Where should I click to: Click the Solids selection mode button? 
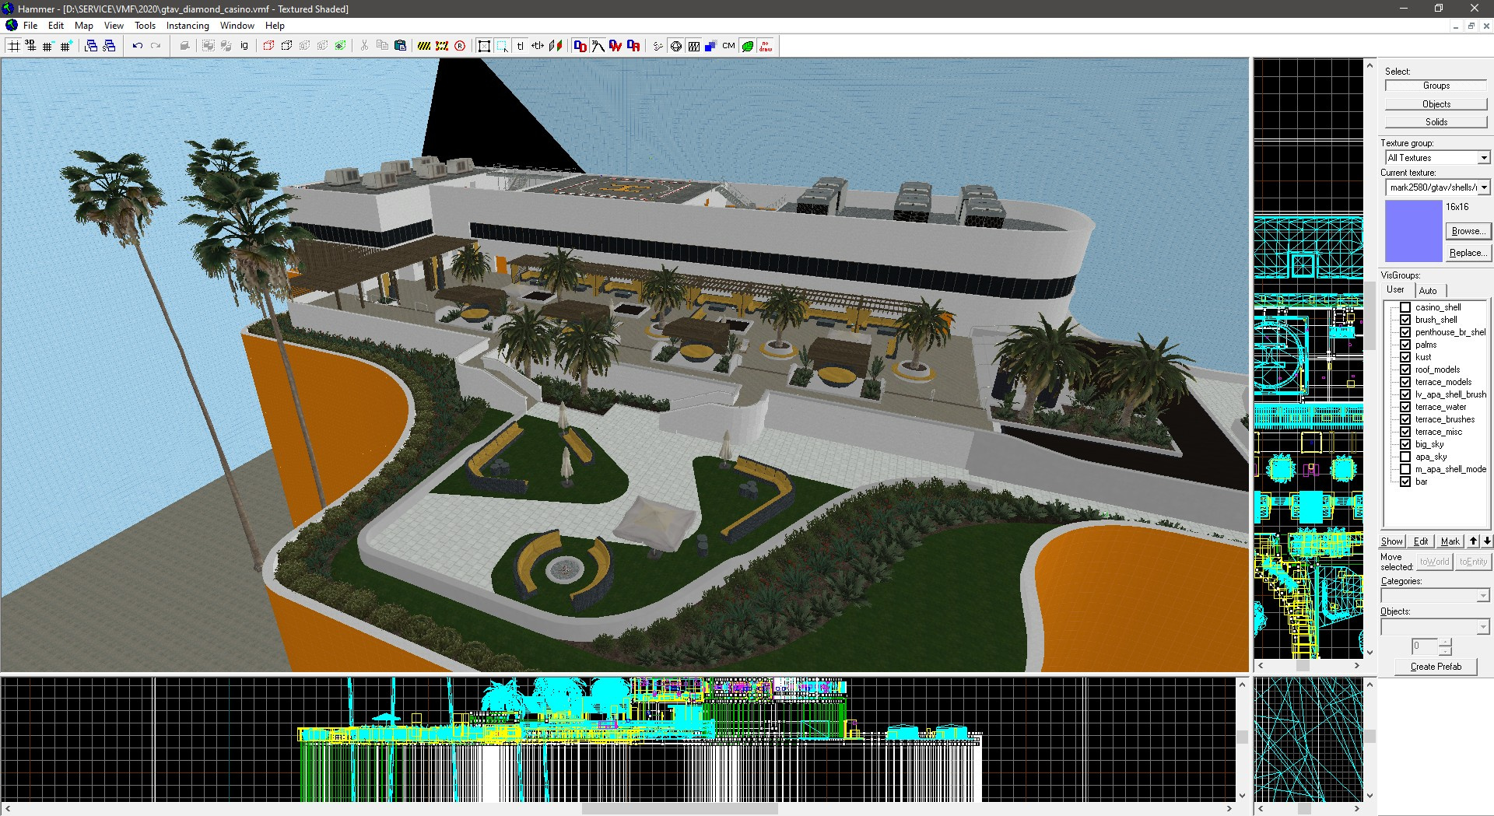[x=1436, y=122]
